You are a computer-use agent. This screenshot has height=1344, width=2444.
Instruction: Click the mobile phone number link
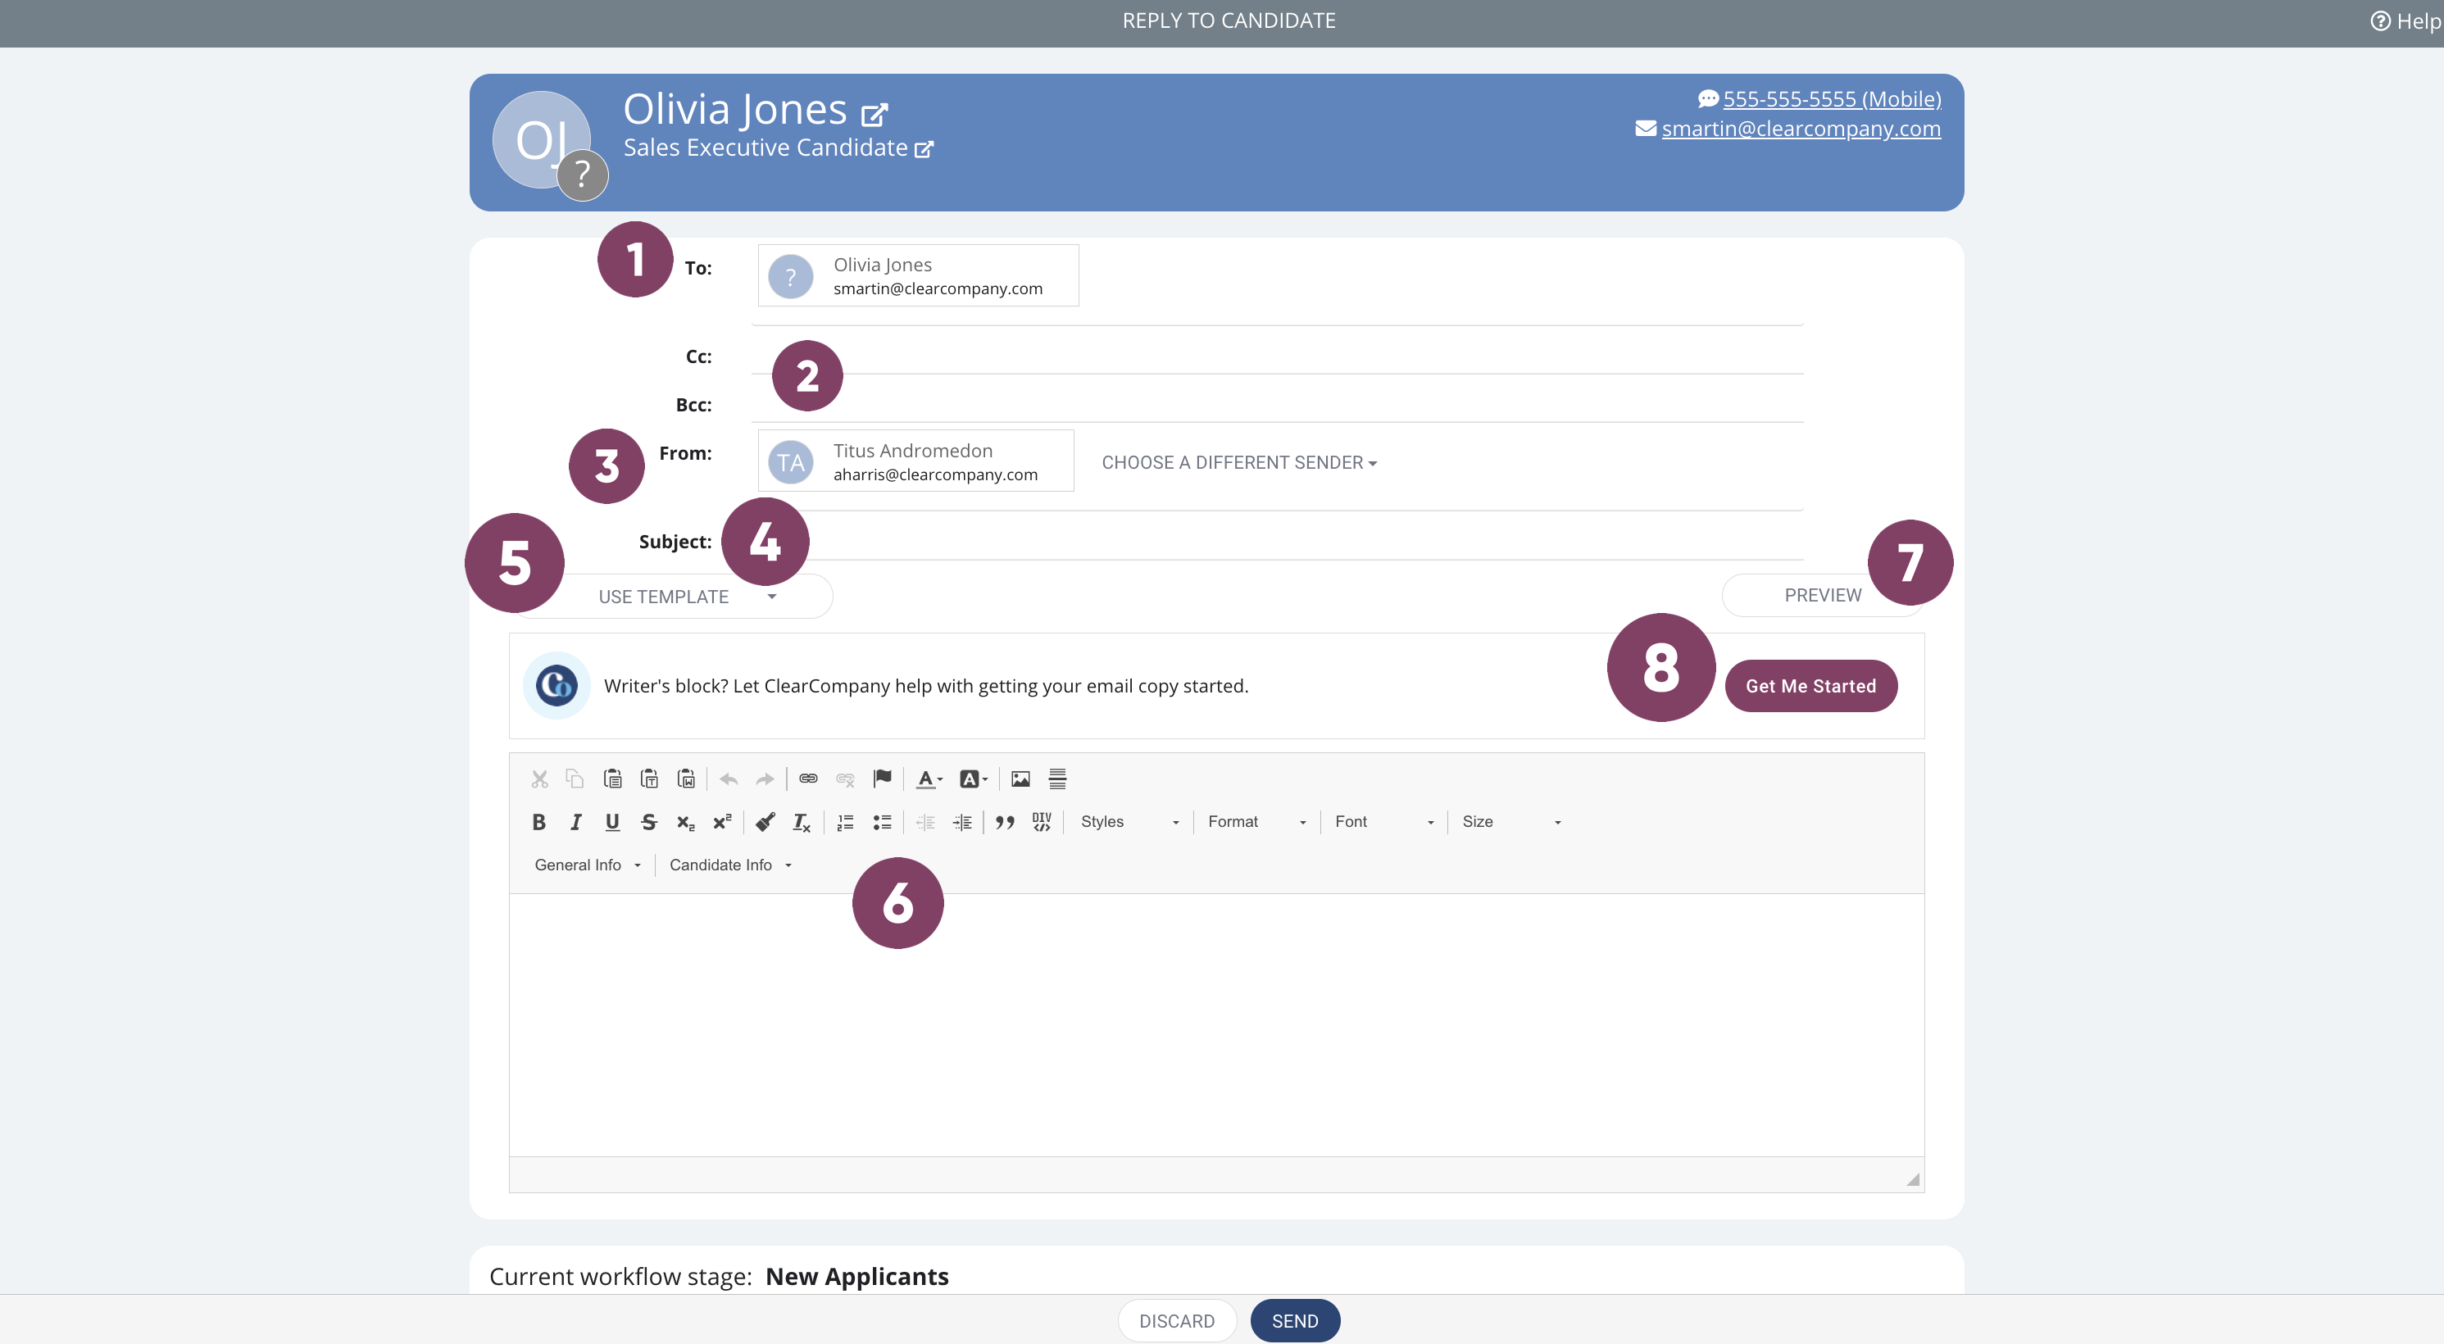(x=1831, y=98)
